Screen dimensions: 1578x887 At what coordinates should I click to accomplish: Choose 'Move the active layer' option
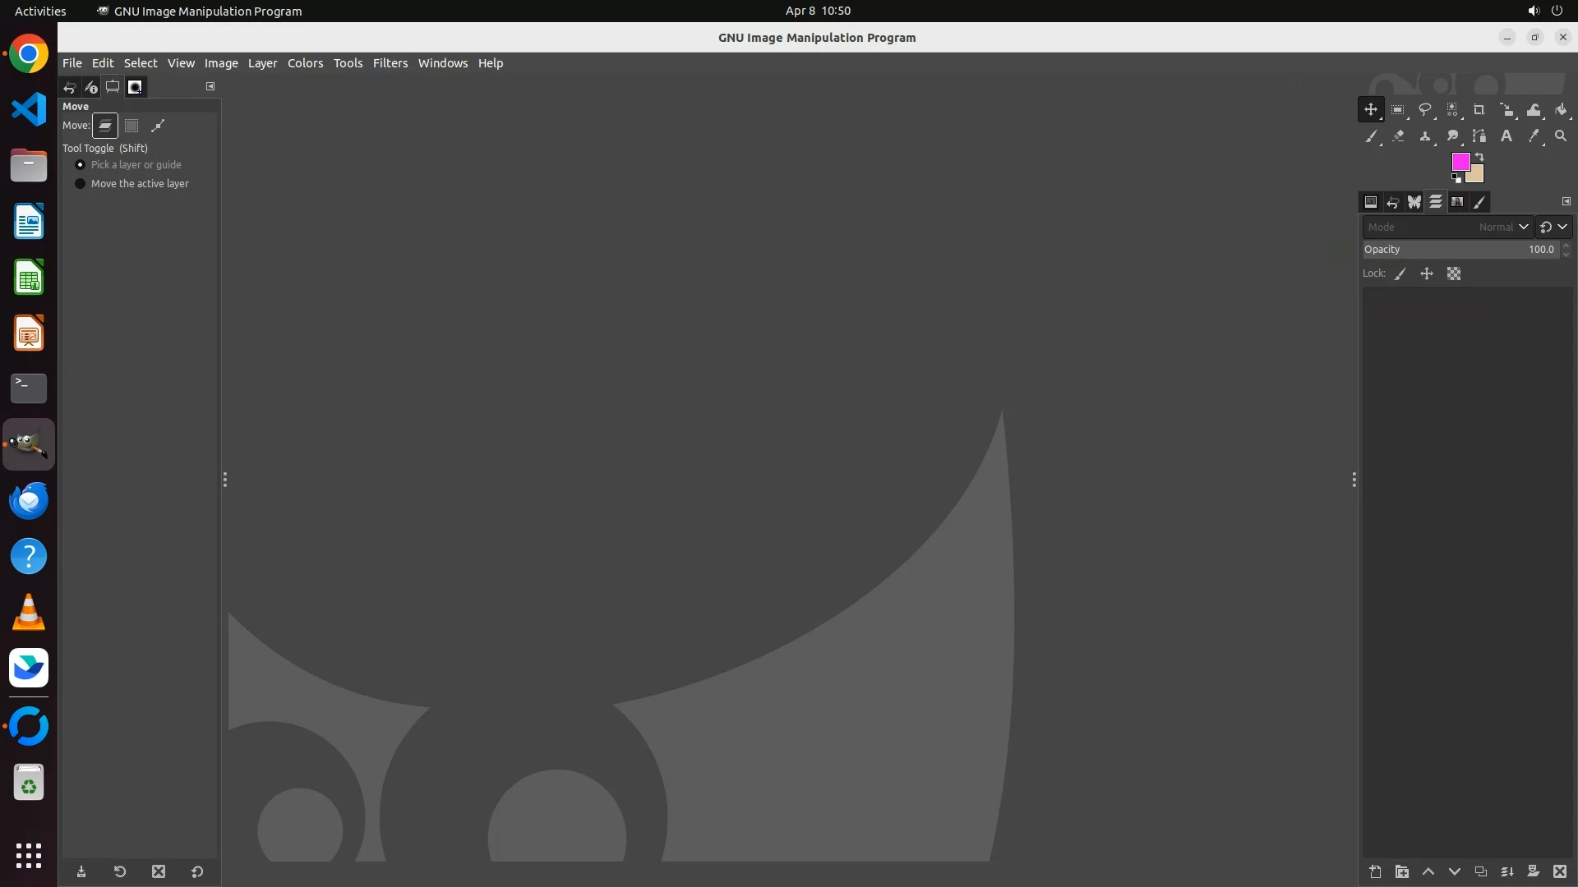[x=81, y=184]
